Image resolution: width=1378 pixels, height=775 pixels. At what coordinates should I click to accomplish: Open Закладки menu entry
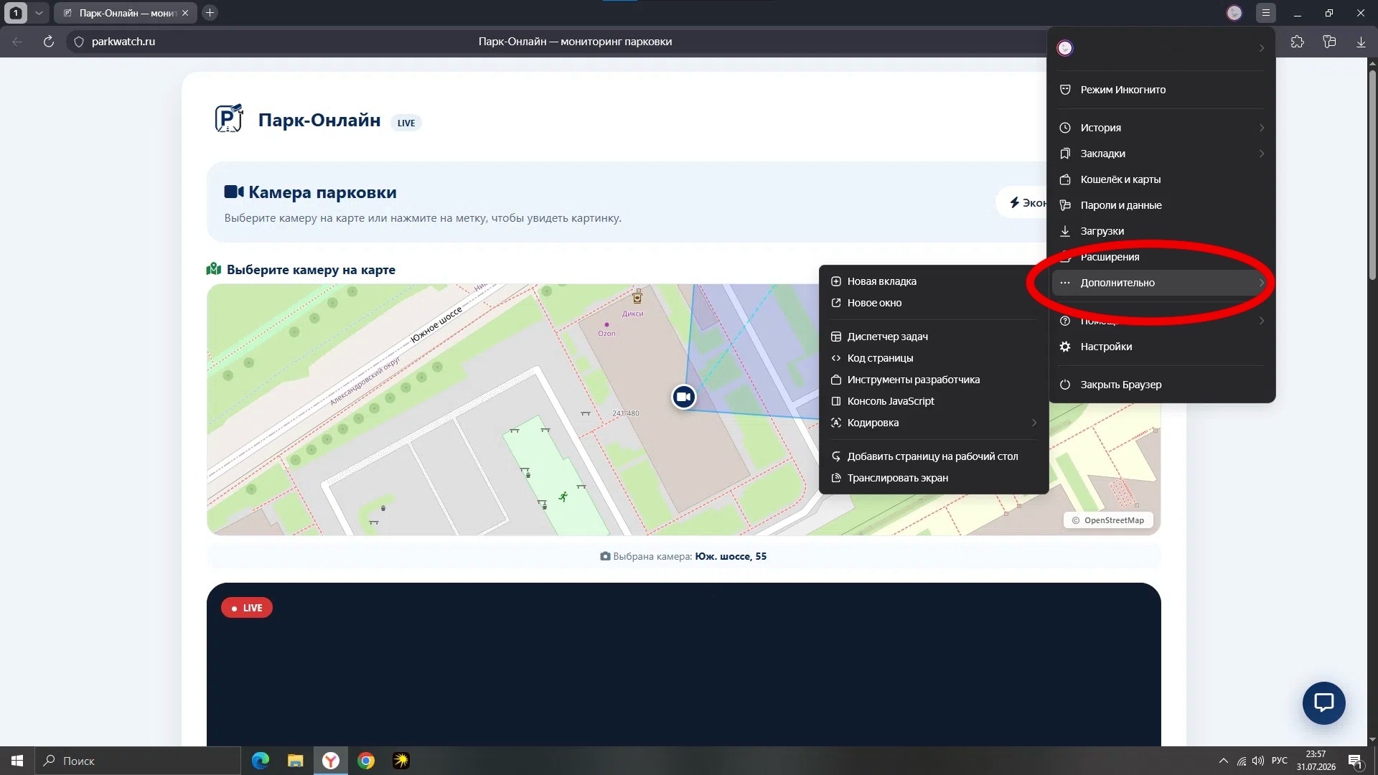[1161, 154]
